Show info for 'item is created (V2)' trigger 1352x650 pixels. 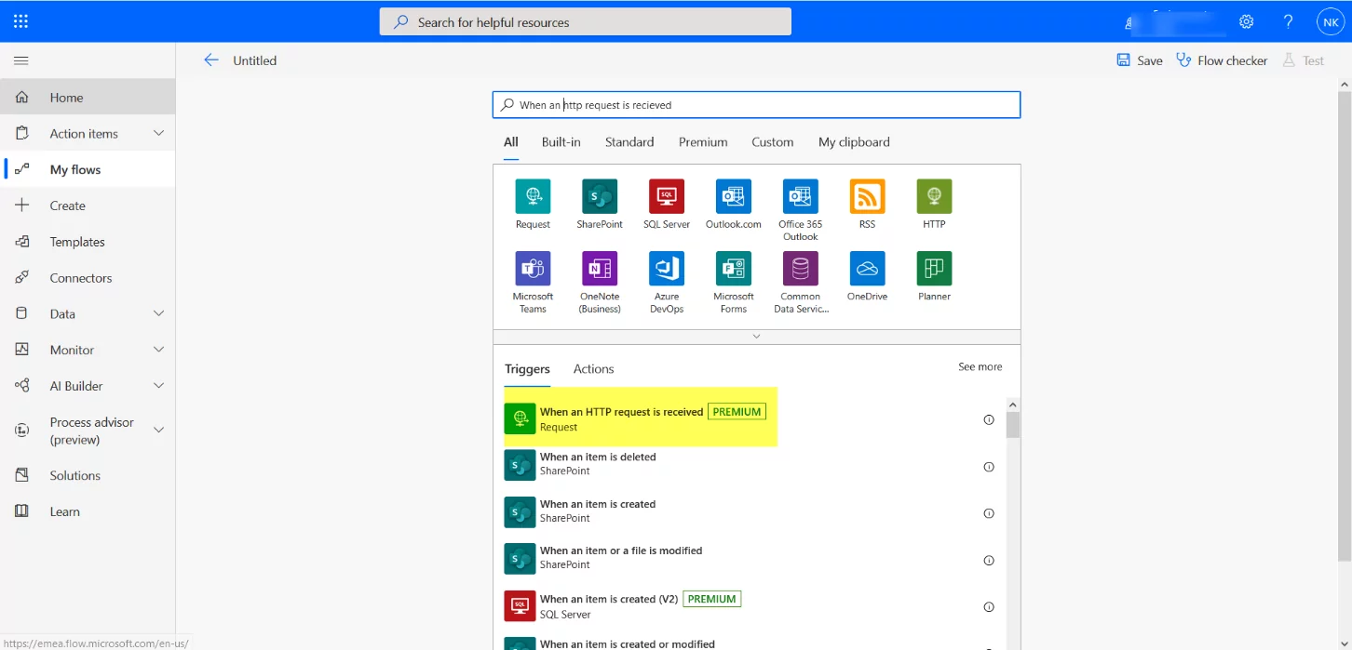[989, 607]
